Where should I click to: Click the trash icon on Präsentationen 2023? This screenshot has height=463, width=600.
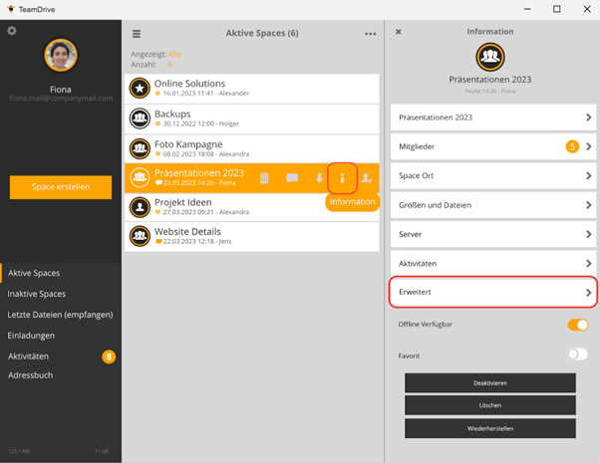264,178
